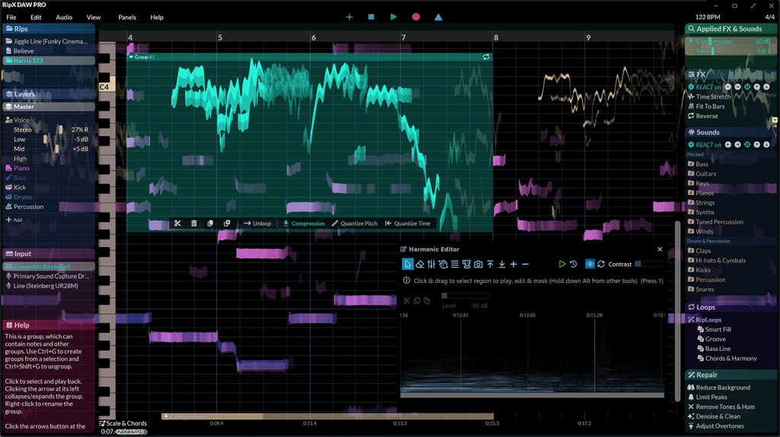Screen dimensions: 780x437
Task: Toggle the eye visibility icon in Harmonic Editor
Action: [590, 264]
